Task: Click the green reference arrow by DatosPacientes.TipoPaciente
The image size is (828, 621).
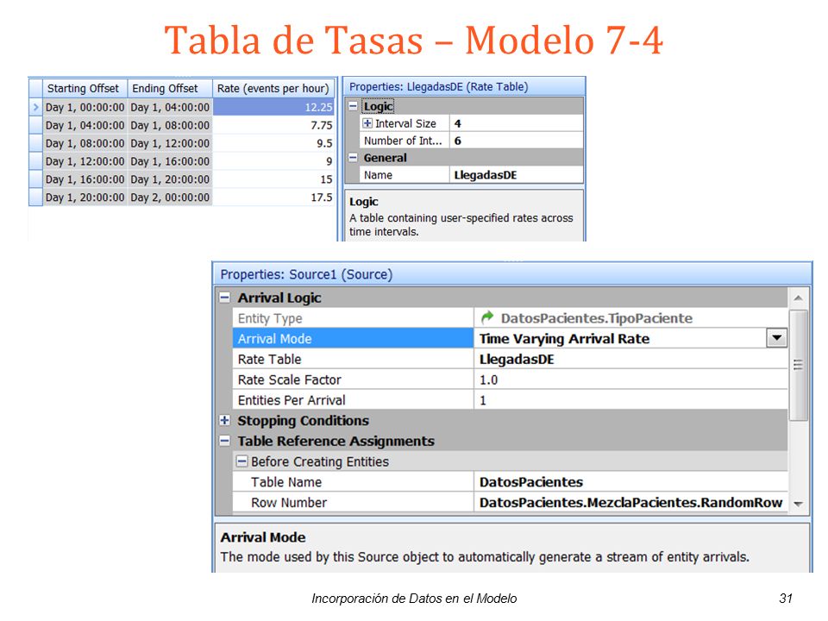Action: [x=486, y=317]
